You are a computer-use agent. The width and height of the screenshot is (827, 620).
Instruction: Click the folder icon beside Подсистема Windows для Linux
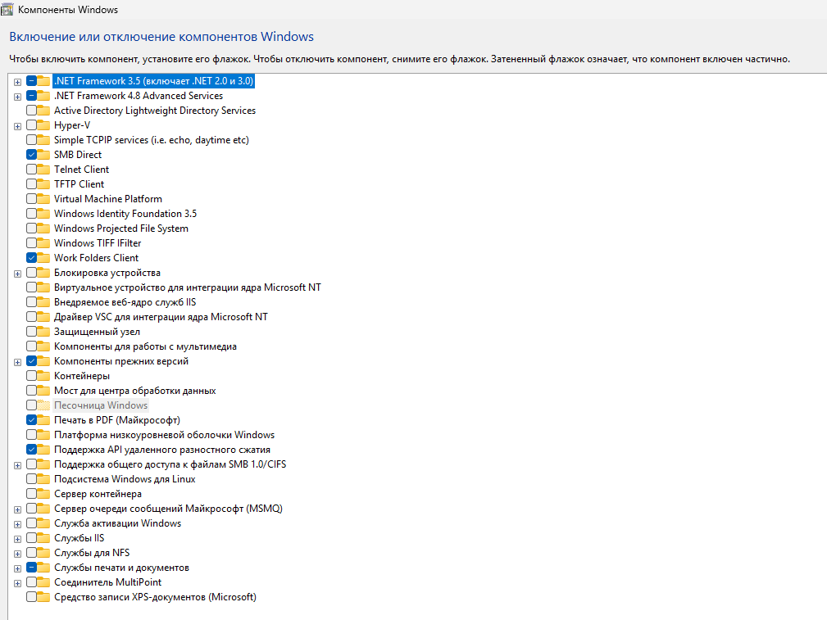43,479
